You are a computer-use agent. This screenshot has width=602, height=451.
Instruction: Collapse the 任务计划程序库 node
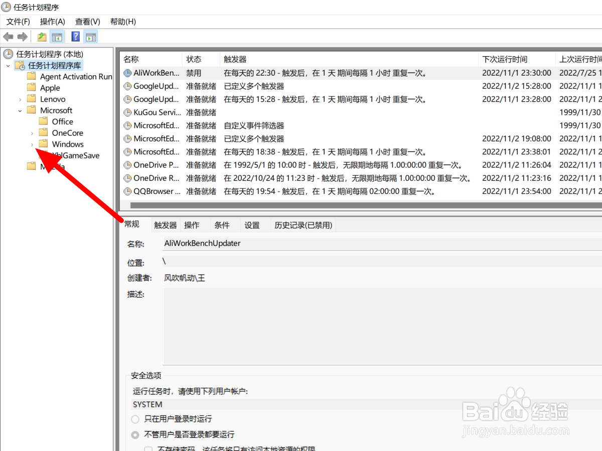click(8, 66)
